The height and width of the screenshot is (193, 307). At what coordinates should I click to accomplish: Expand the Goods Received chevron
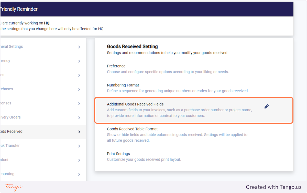point(79,132)
